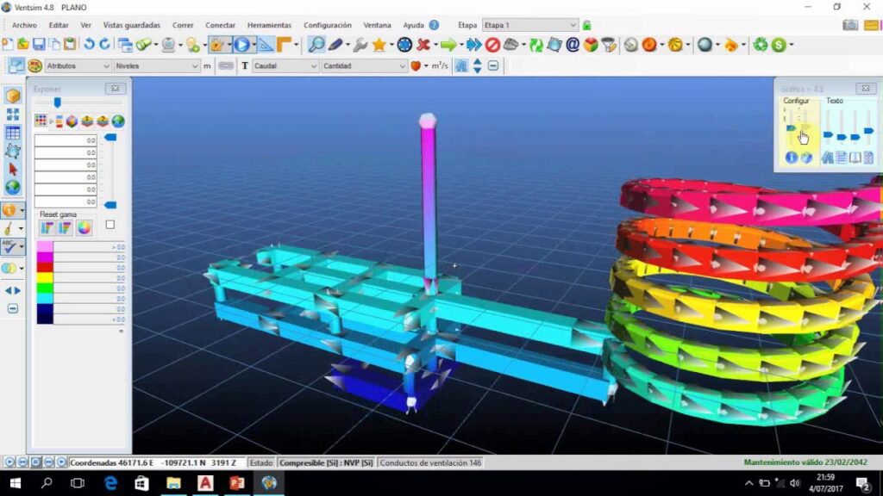
Task: Click the camera snapshot icon at top right
Action: 850,25
